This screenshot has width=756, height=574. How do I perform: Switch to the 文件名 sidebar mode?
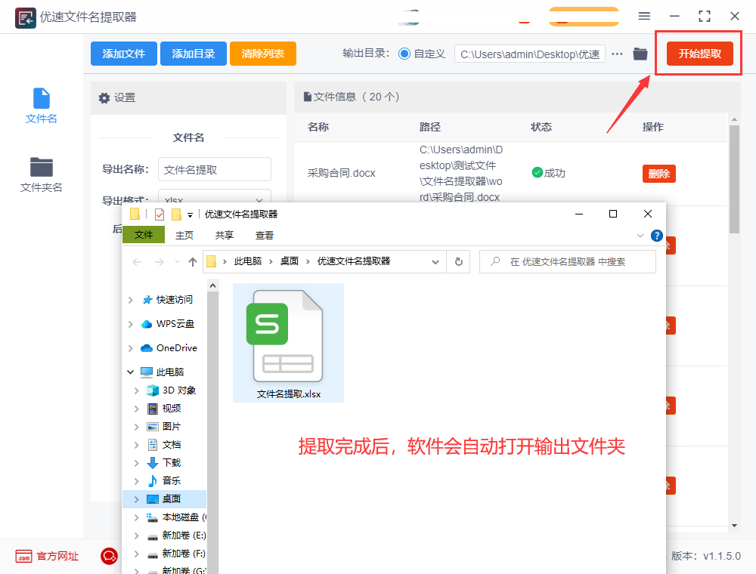coord(42,106)
